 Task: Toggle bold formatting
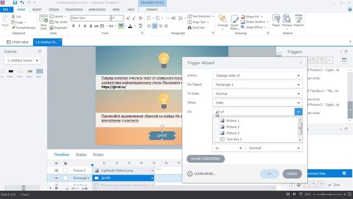73,26
